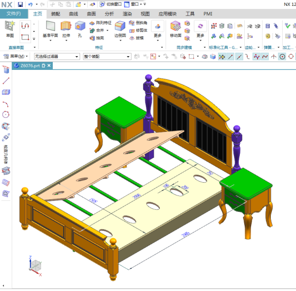Select the line tool in left sidebar
Screen dimensions: 296x291
point(6,81)
